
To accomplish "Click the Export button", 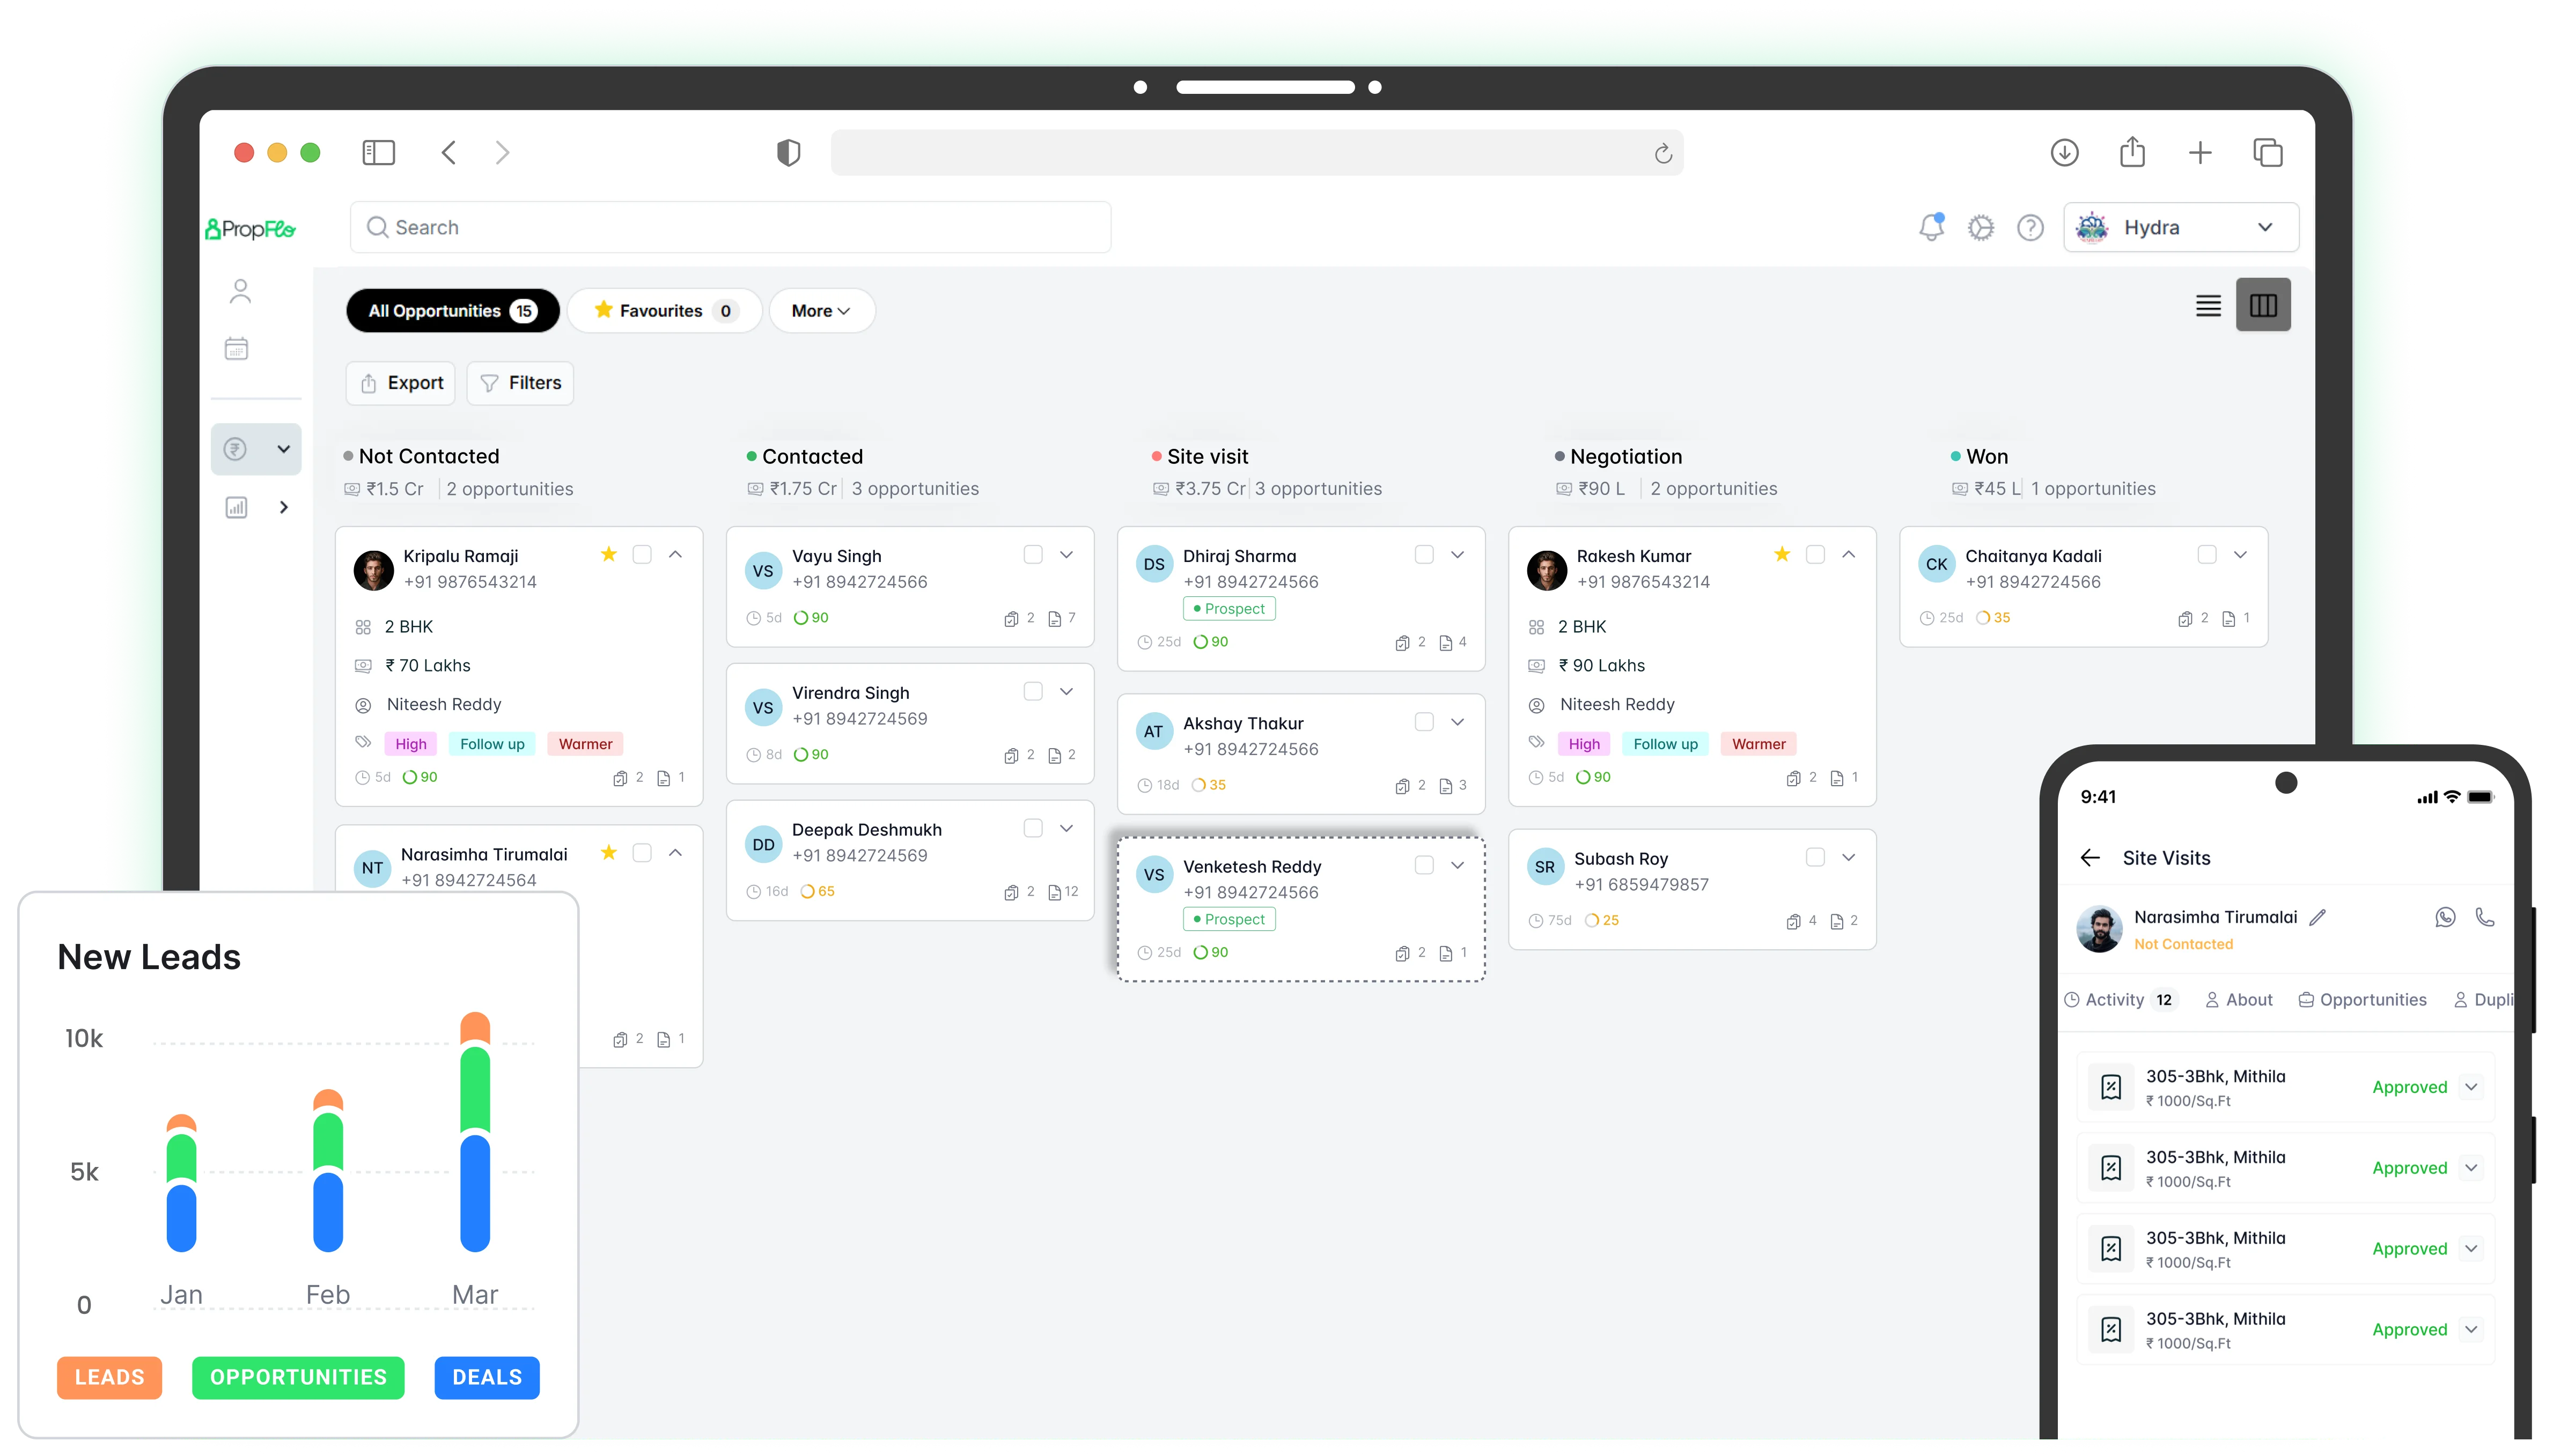I will 401,383.
